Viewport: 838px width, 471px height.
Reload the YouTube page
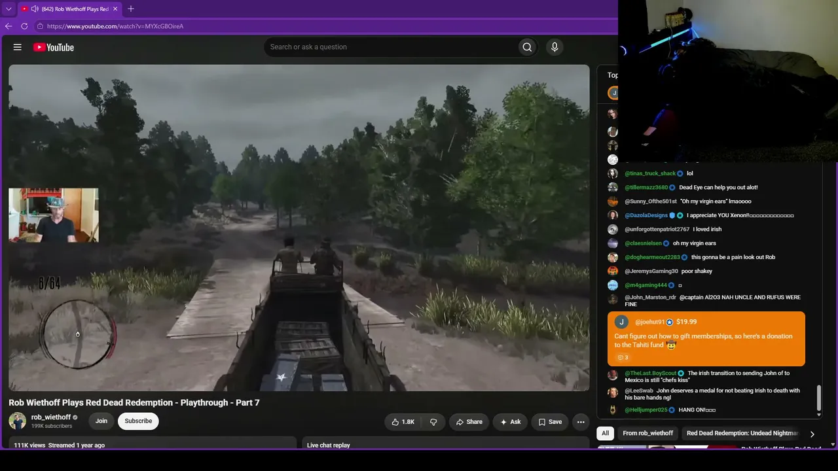[24, 26]
